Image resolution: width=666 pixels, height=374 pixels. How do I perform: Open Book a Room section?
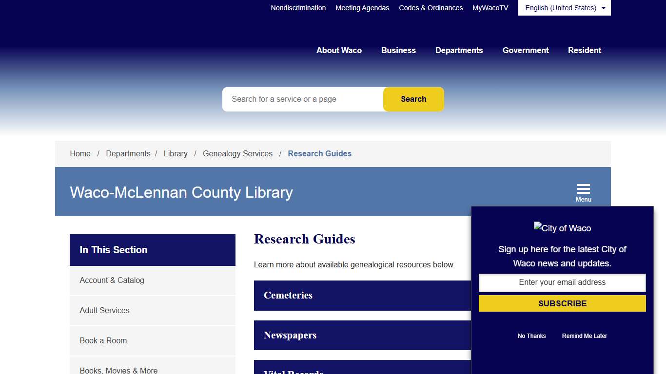pos(103,340)
